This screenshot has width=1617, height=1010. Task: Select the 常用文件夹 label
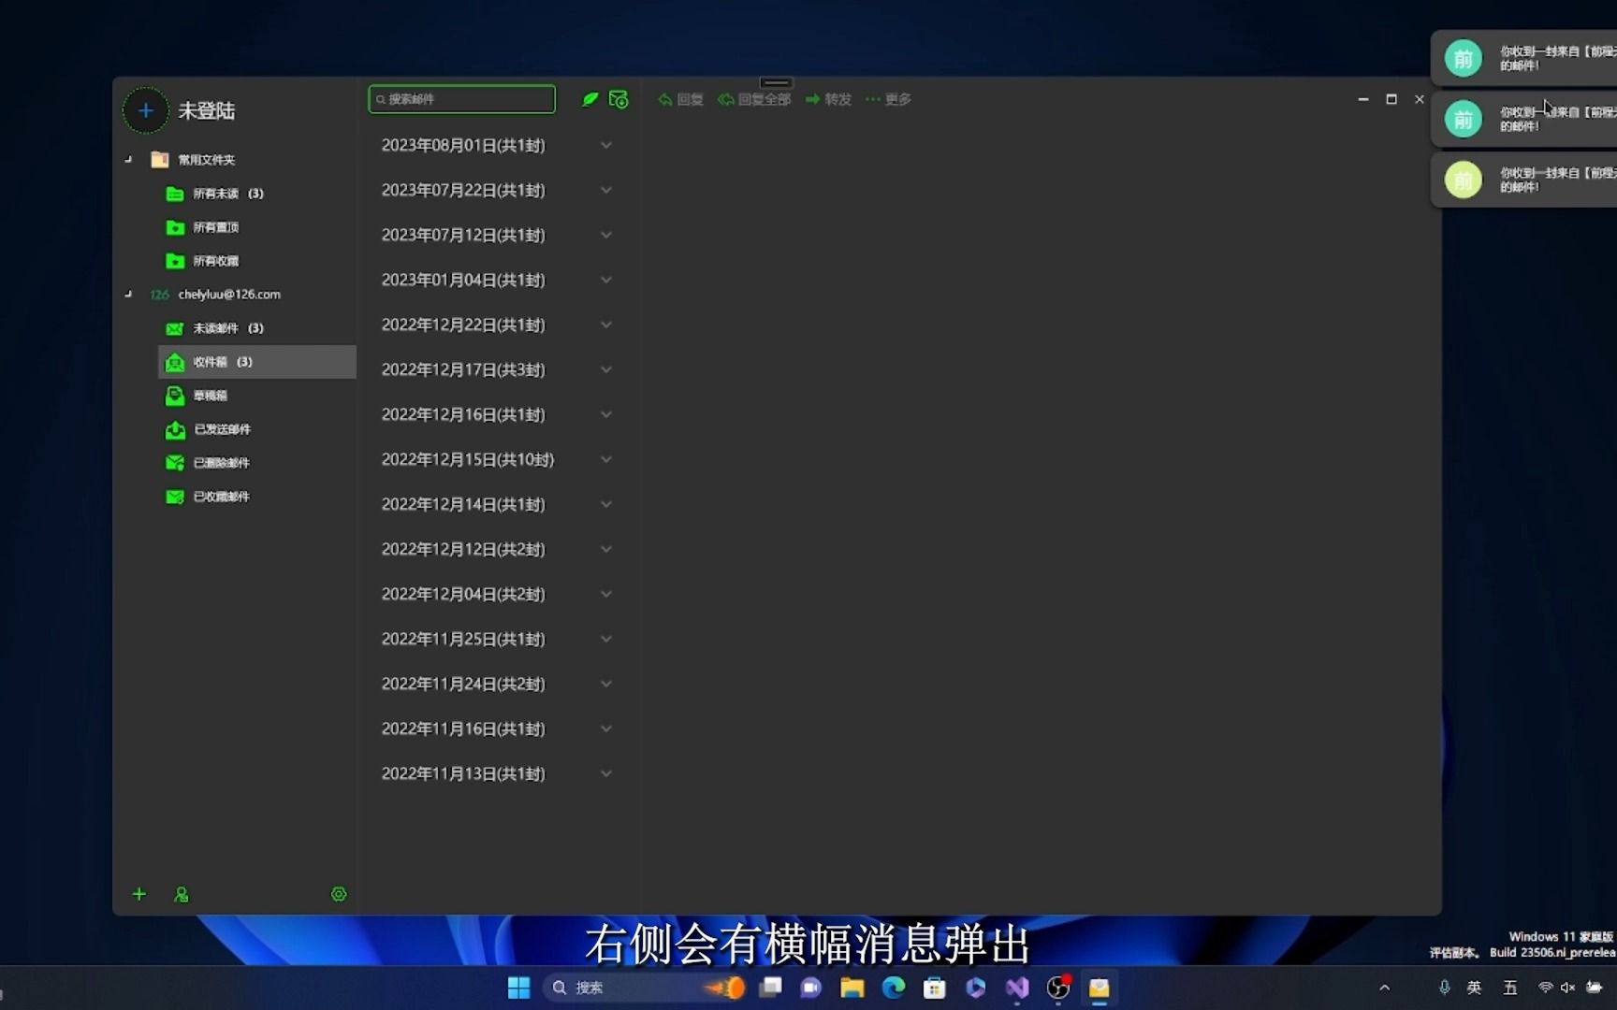click(207, 160)
